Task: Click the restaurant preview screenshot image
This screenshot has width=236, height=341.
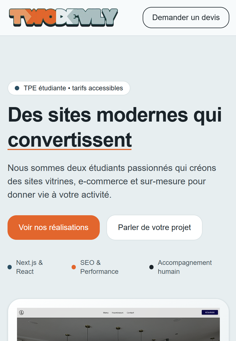Action: 118,330
